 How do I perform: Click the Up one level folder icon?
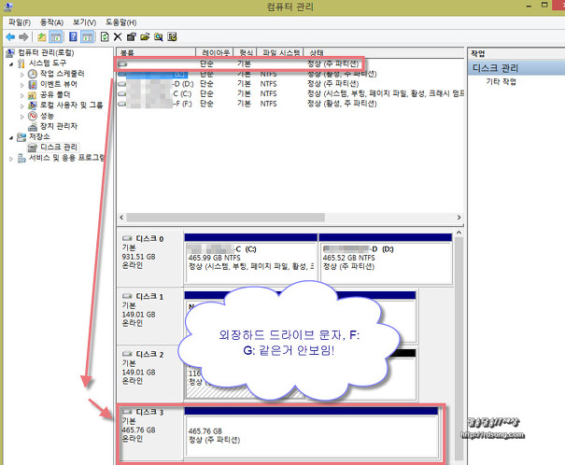(42, 35)
